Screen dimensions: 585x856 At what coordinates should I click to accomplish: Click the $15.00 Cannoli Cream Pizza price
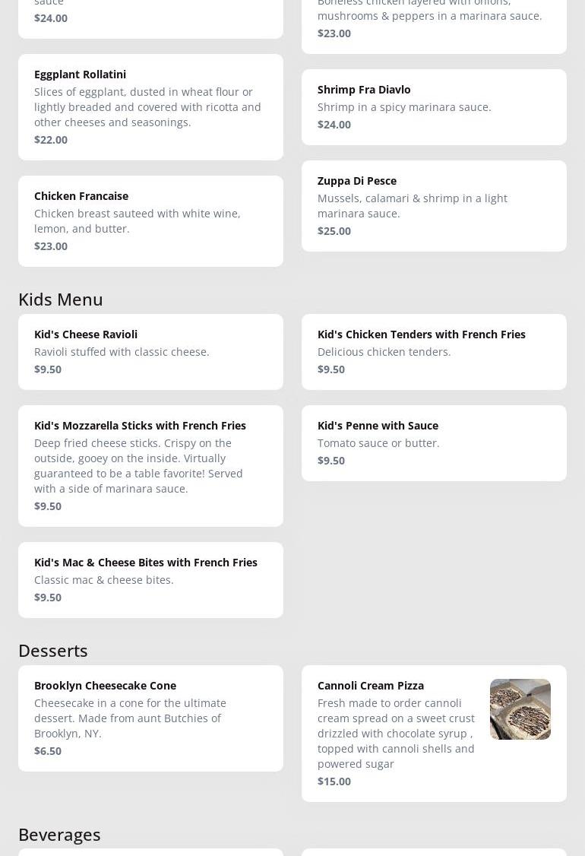[334, 781]
